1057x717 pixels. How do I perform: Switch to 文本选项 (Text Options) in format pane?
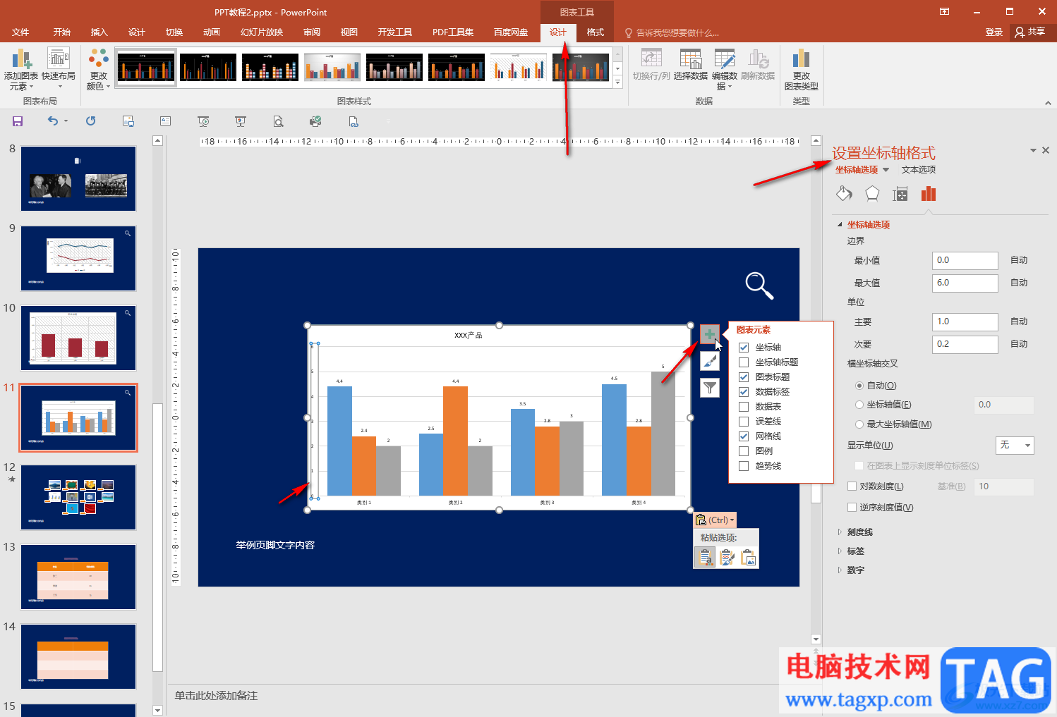919,170
